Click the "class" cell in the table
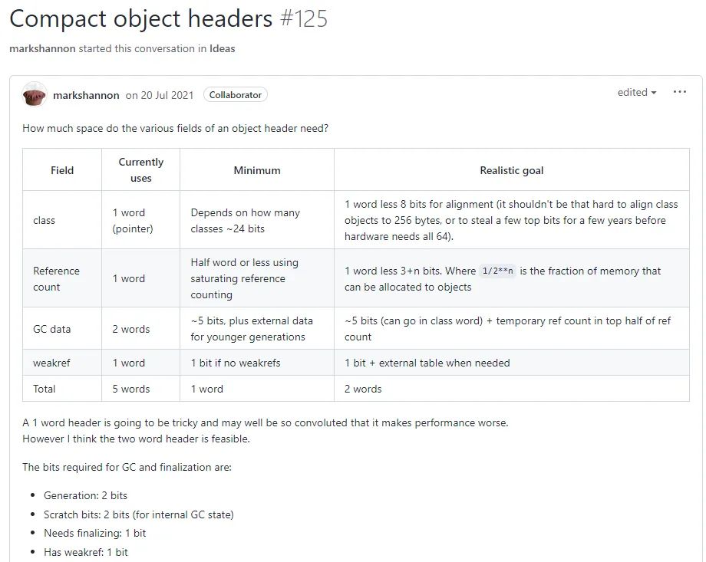 click(45, 221)
